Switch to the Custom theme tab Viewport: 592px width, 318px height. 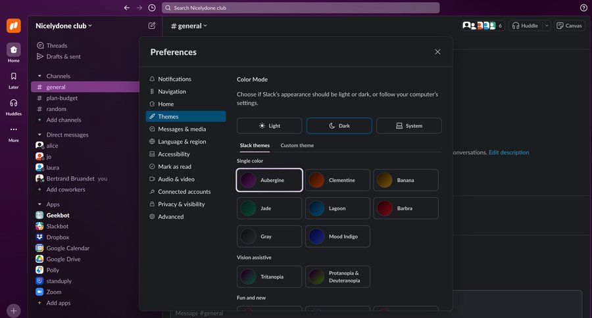(x=297, y=145)
